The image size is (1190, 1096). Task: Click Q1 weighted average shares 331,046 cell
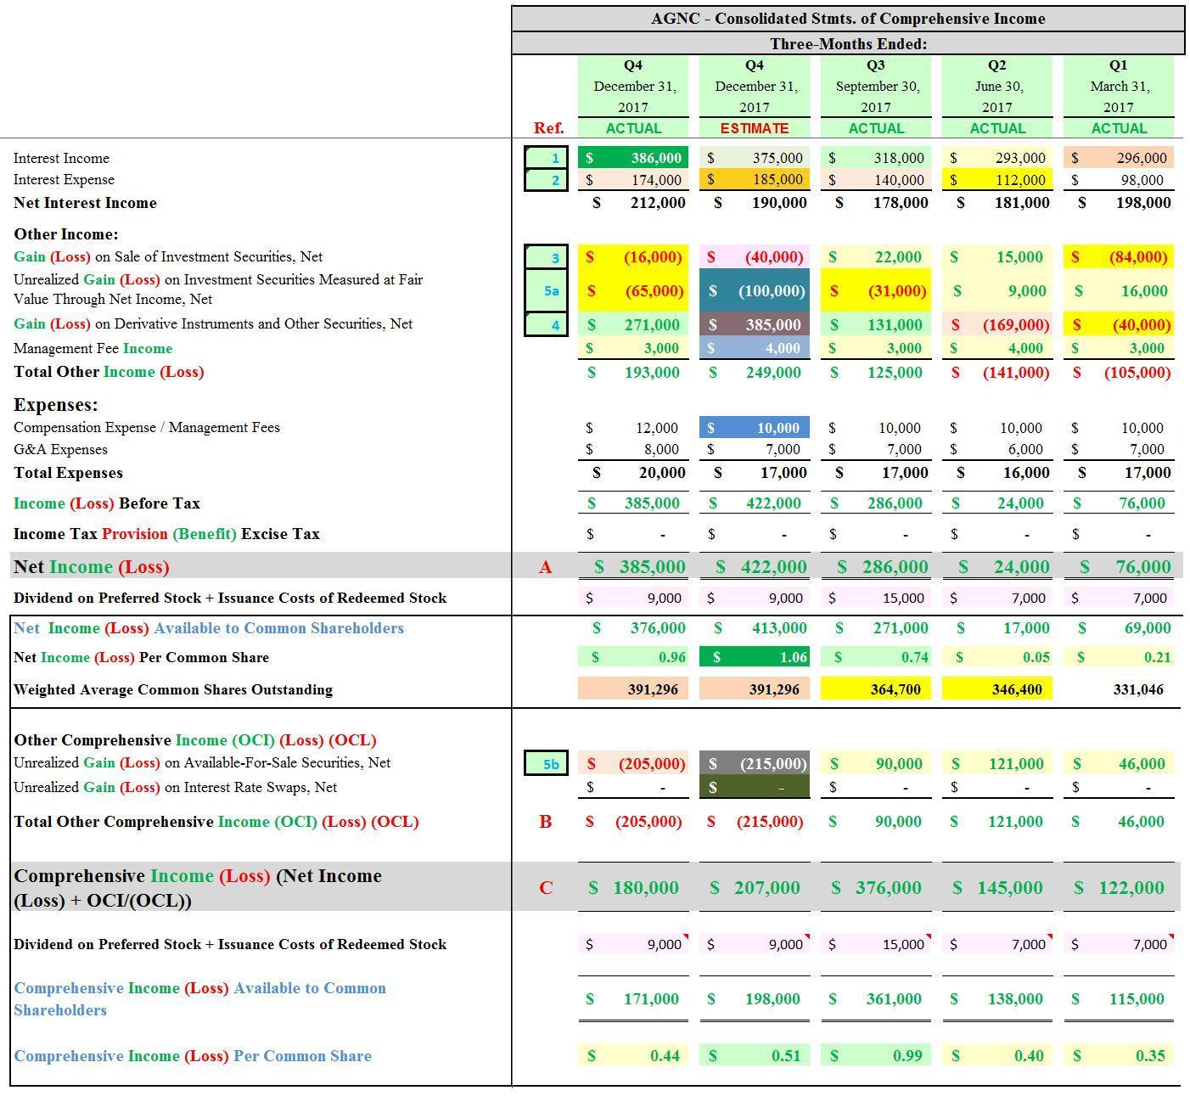[1119, 689]
